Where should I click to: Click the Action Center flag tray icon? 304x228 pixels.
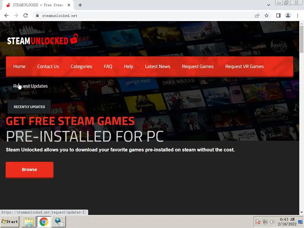pyautogui.click(x=258, y=222)
